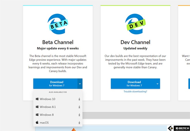Choose macOS from the Beta dropdown

[58, 123]
